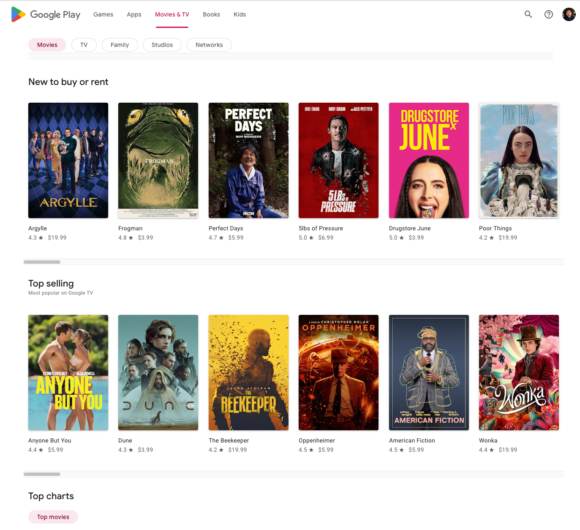The width and height of the screenshot is (580, 530).
Task: Click the Frogman 4.8 star rating
Action: (125, 238)
